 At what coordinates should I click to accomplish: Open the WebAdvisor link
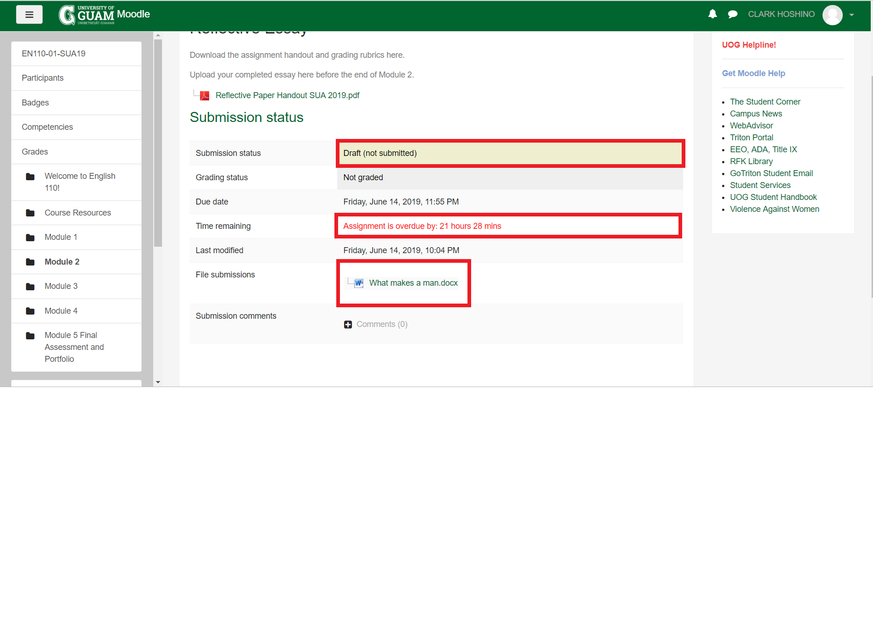751,126
